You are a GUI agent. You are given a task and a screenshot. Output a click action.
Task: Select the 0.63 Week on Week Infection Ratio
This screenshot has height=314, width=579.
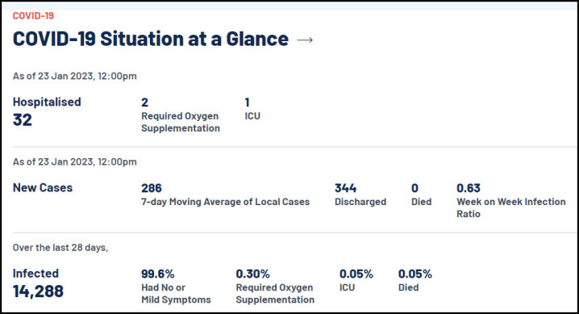click(469, 188)
